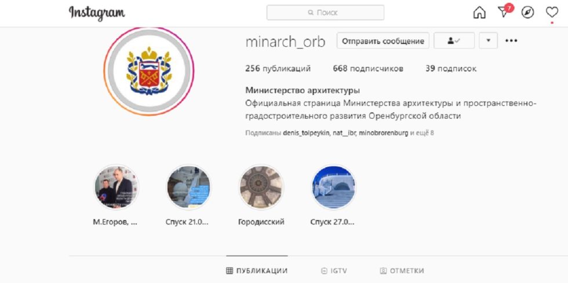Open the Explore compass icon

[x=527, y=13]
